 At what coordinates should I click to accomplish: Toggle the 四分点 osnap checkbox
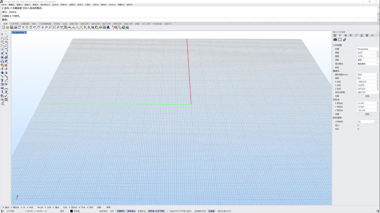69,207
